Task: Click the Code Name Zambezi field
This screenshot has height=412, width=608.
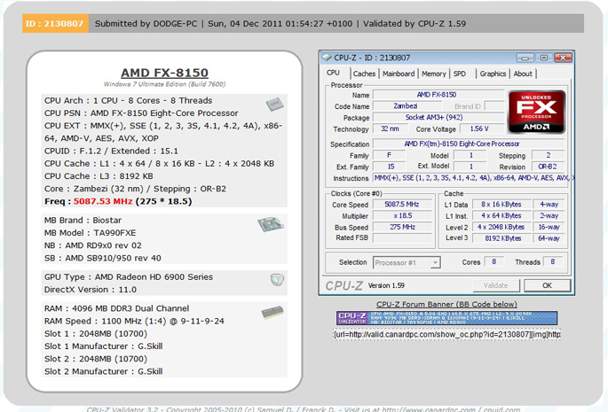Action: [x=406, y=106]
